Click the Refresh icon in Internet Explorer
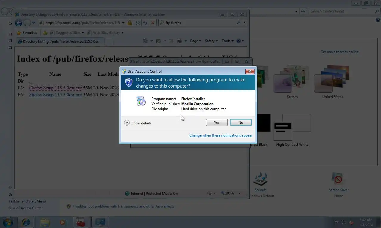381x228 pixels. tap(145, 23)
